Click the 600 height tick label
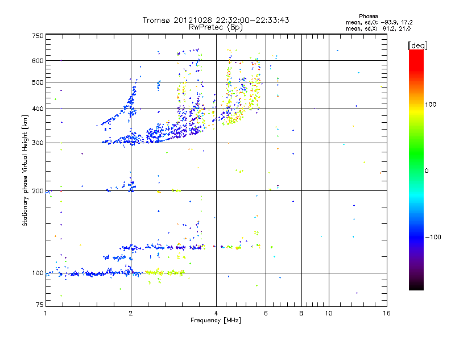 coord(38,61)
